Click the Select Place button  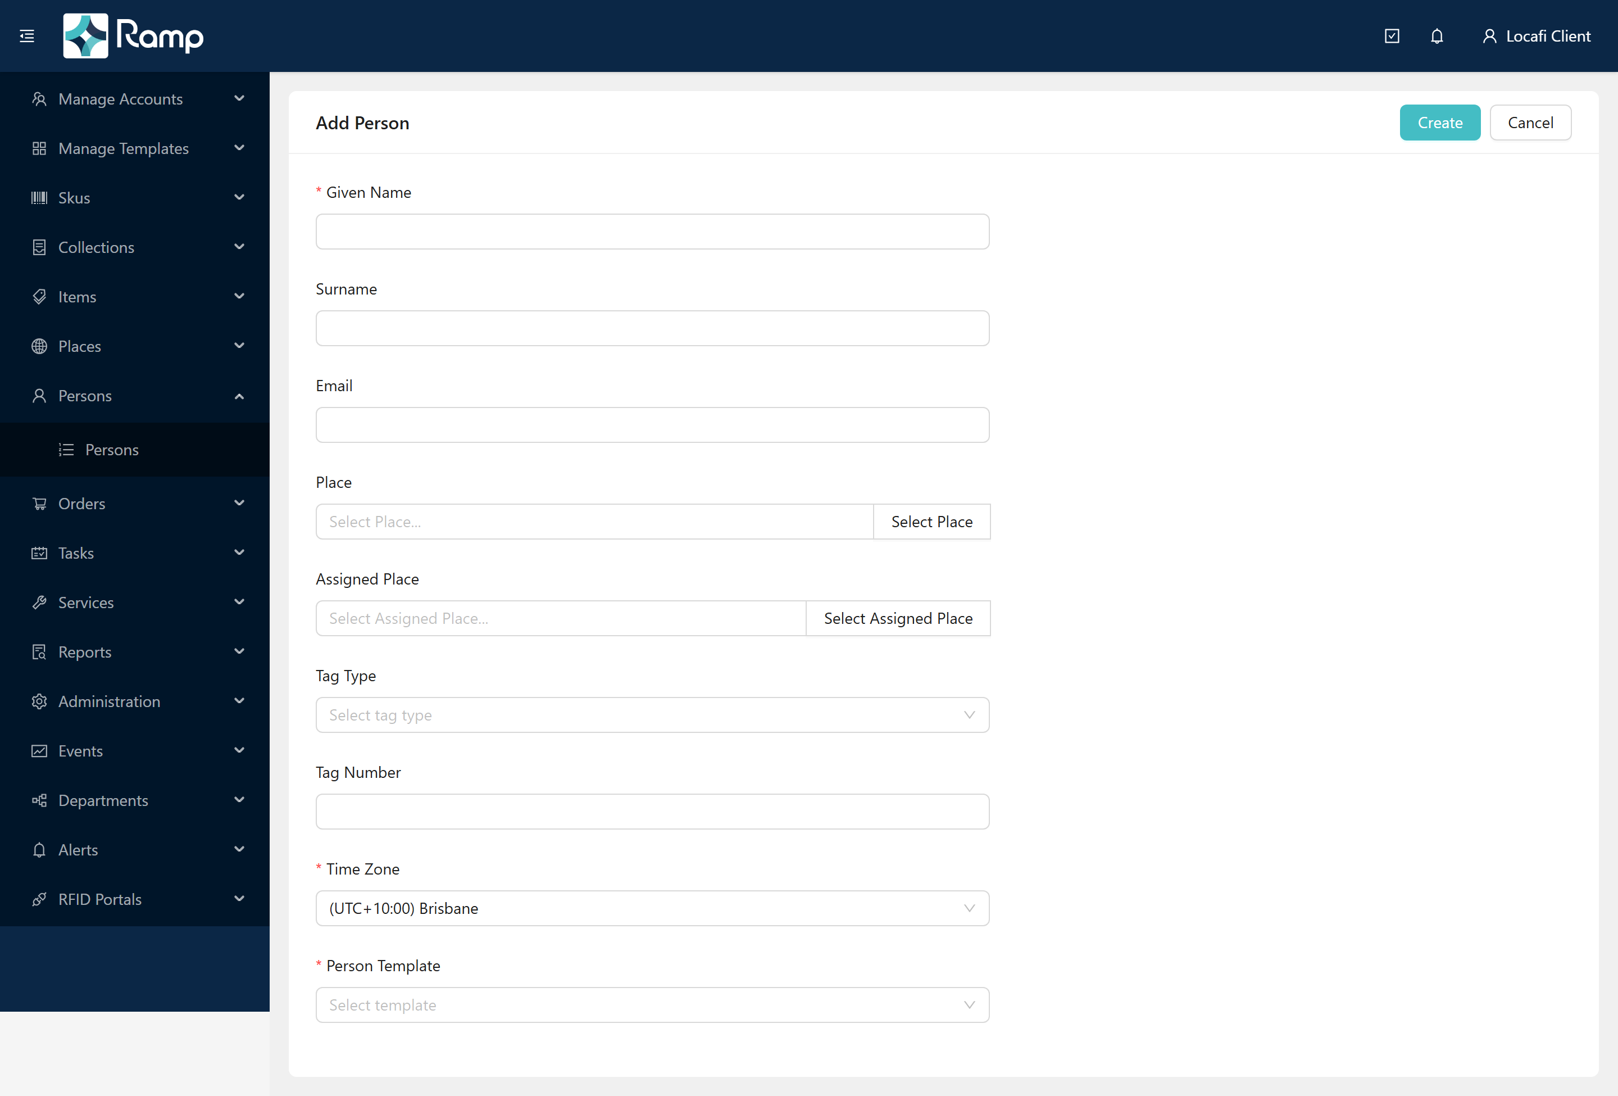tap(931, 522)
